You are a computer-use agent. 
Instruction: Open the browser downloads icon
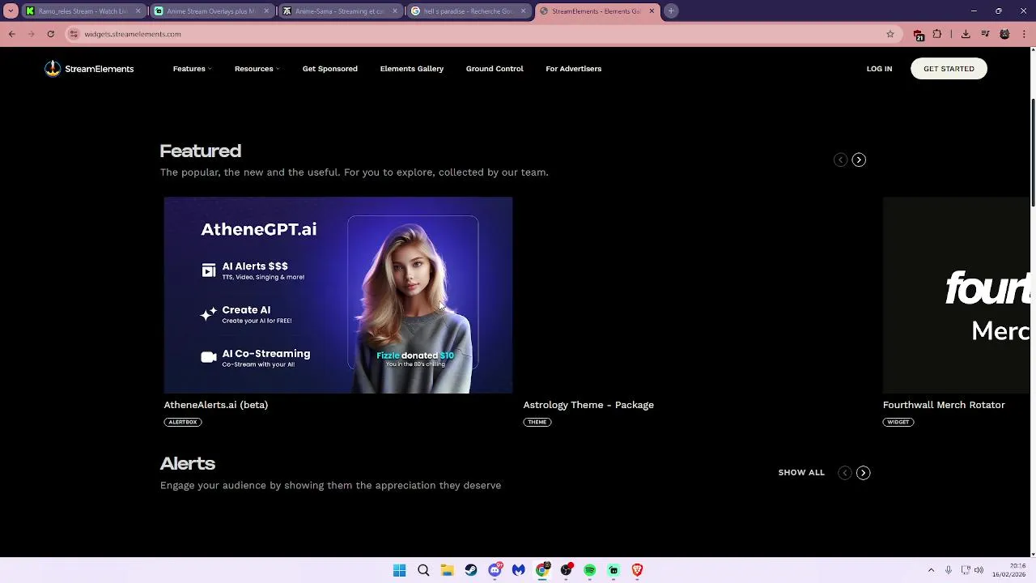click(966, 34)
